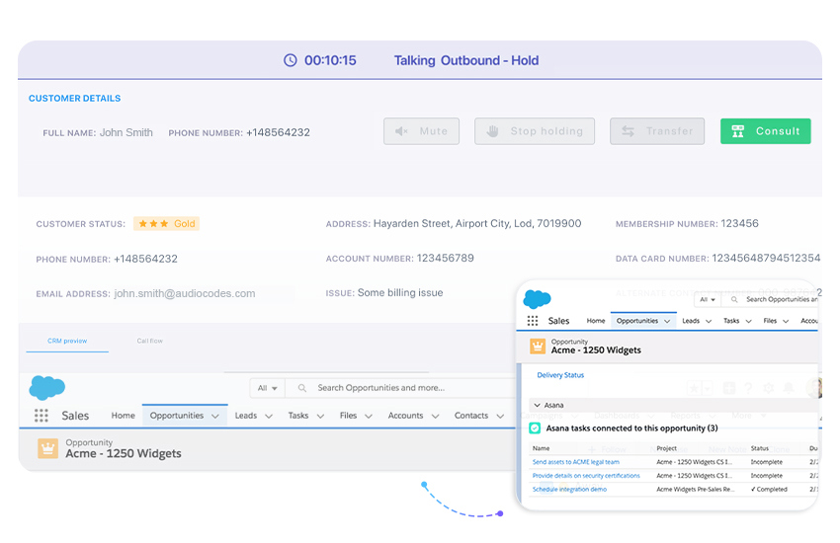840x543 pixels.
Task: Open the Send assets to ACME legal team link
Action: click(x=575, y=462)
